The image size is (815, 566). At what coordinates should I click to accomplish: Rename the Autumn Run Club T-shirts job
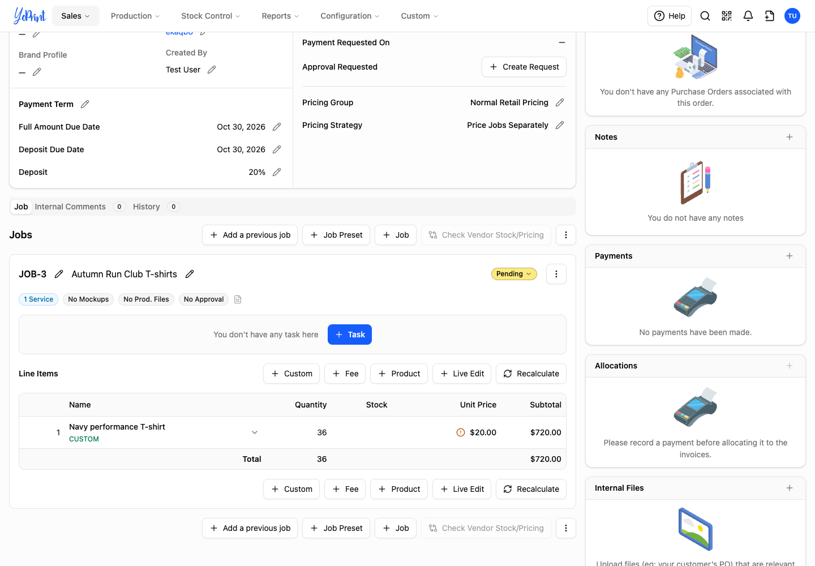190,274
